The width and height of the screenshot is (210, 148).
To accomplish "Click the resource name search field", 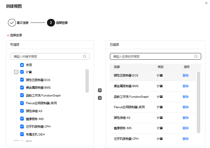I will pyautogui.click(x=153, y=56).
